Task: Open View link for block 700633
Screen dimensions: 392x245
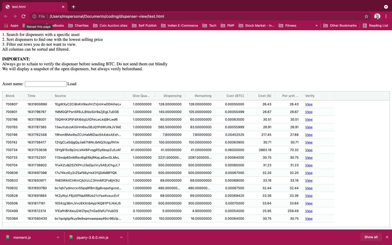Action: tap(309, 181)
